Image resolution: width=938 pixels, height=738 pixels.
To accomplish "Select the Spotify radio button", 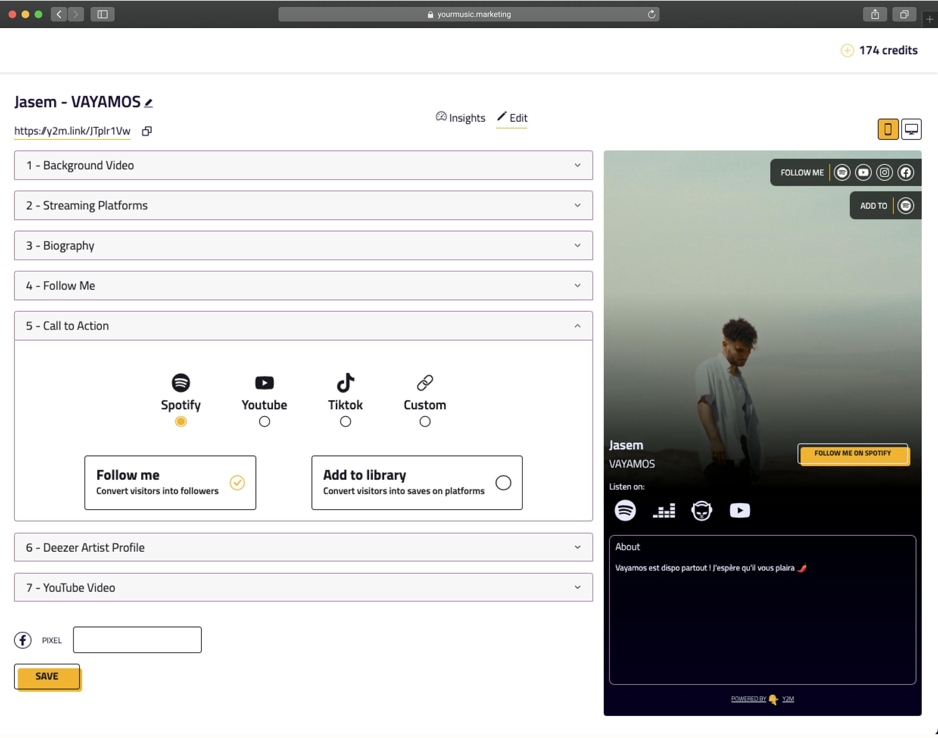I will (x=181, y=421).
